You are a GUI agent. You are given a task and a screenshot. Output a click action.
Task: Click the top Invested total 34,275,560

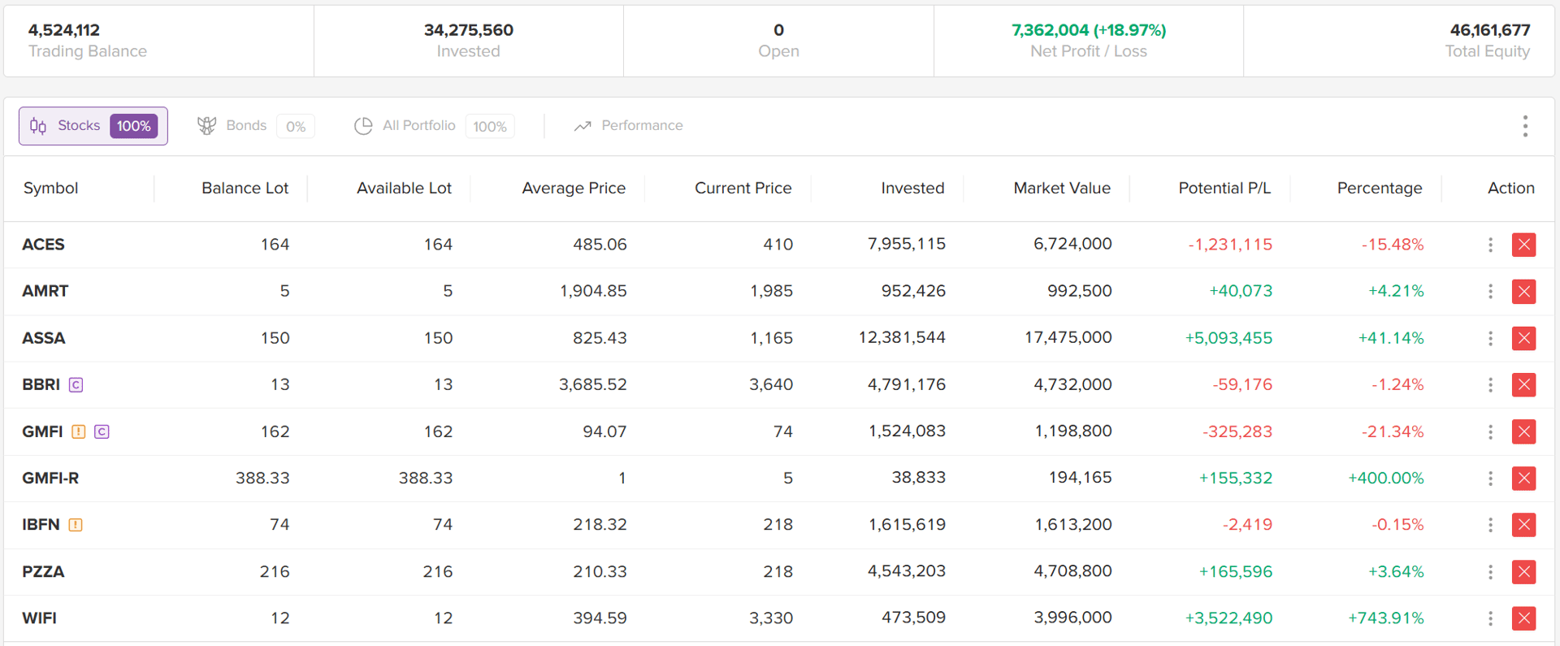(x=469, y=30)
